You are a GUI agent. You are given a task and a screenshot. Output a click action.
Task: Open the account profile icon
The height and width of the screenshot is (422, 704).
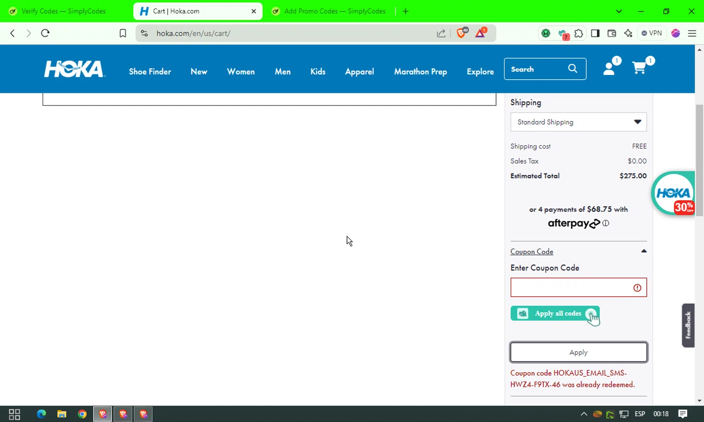click(609, 68)
